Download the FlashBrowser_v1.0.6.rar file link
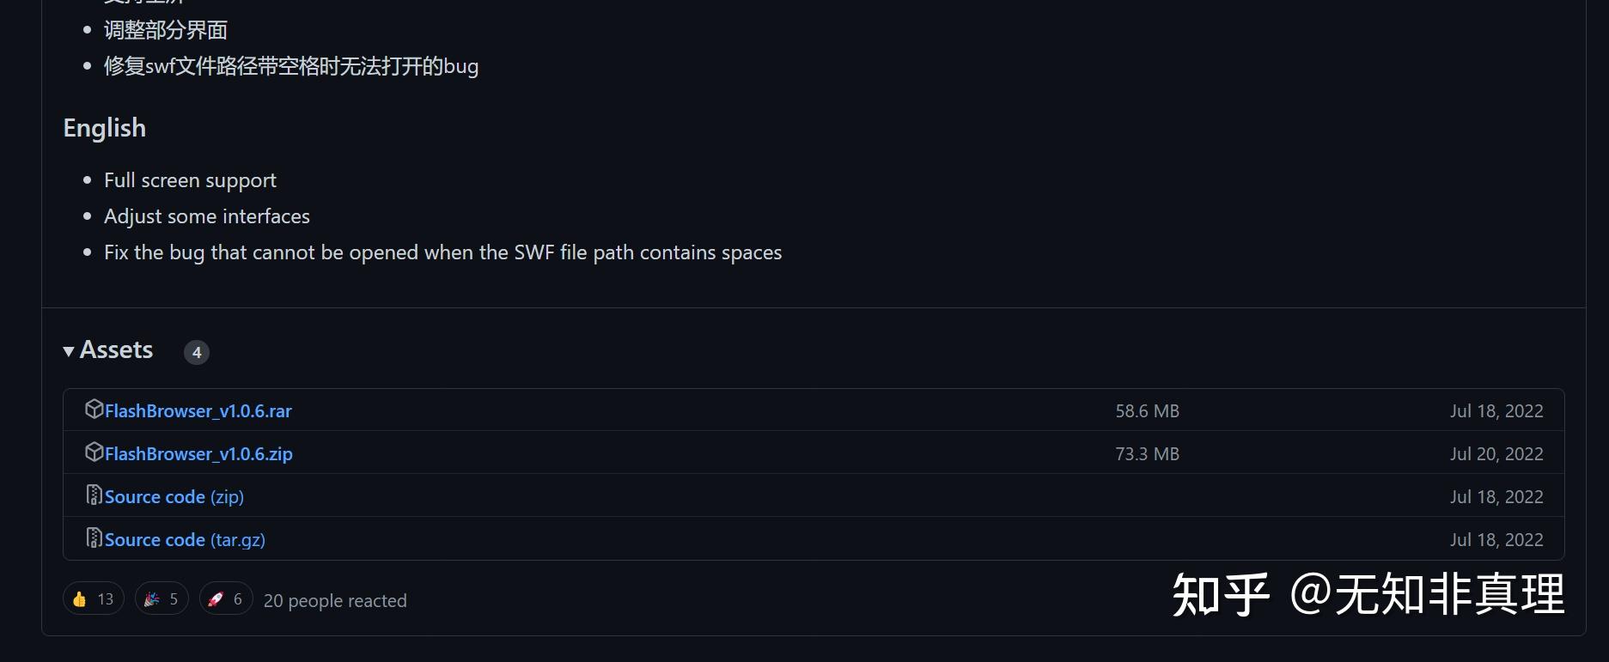This screenshot has height=662, width=1609. pos(198,411)
